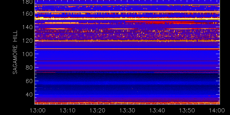Click the 13:40 time axis label
The width and height of the screenshot is (230, 115).
pyautogui.click(x=157, y=110)
